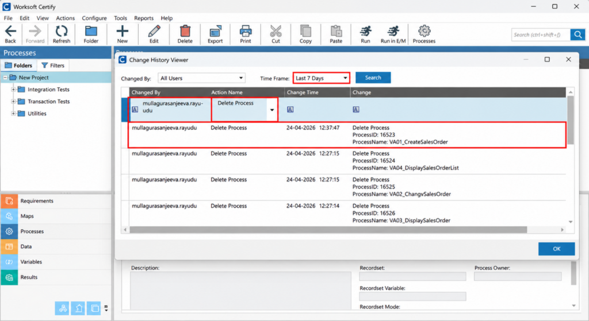The width and height of the screenshot is (589, 321).
Task: Click the Search button in Change History Viewer
Action: pyautogui.click(x=373, y=78)
